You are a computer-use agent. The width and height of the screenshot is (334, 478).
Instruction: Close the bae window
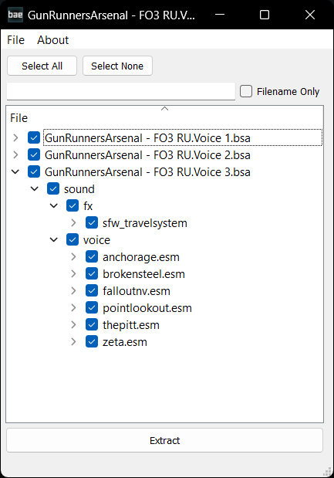click(310, 15)
